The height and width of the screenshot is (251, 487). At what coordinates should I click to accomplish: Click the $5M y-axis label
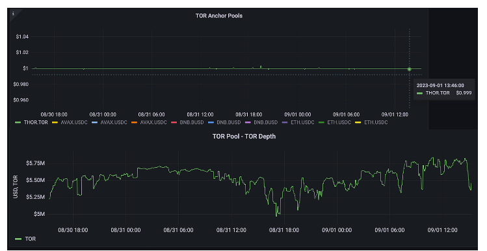coord(39,214)
